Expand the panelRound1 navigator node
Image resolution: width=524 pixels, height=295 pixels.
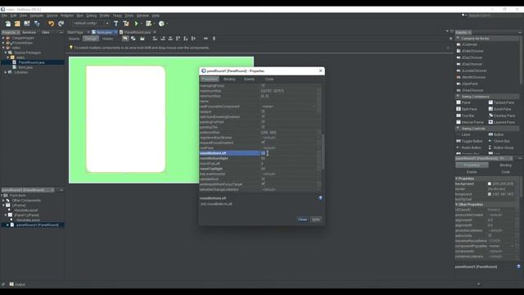coord(7,225)
